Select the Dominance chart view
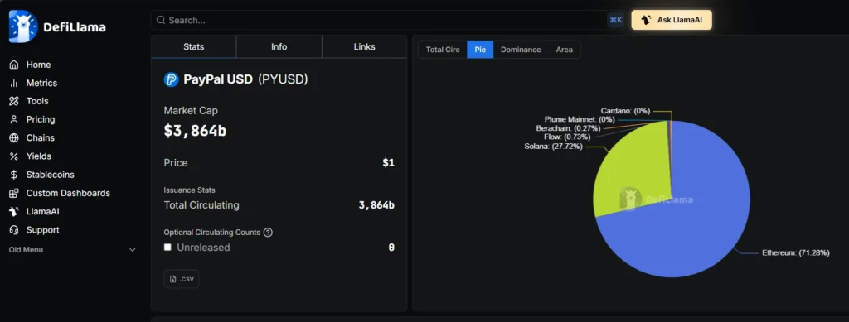The height and width of the screenshot is (322, 849). (x=521, y=50)
